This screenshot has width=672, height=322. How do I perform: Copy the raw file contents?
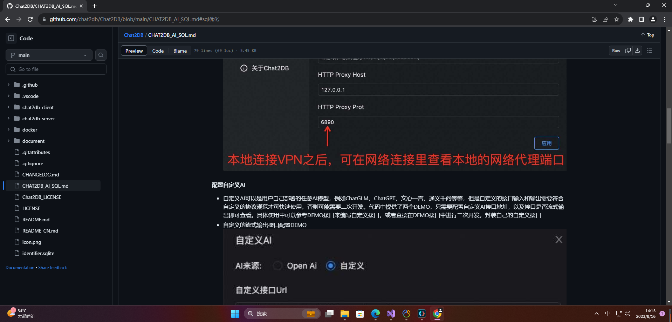pyautogui.click(x=628, y=51)
